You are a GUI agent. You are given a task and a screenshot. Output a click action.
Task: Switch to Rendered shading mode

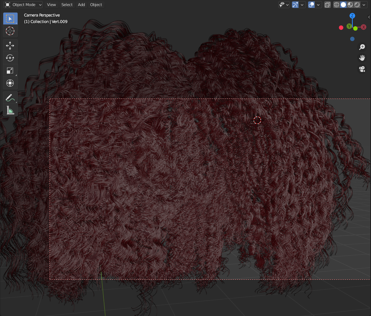(357, 5)
